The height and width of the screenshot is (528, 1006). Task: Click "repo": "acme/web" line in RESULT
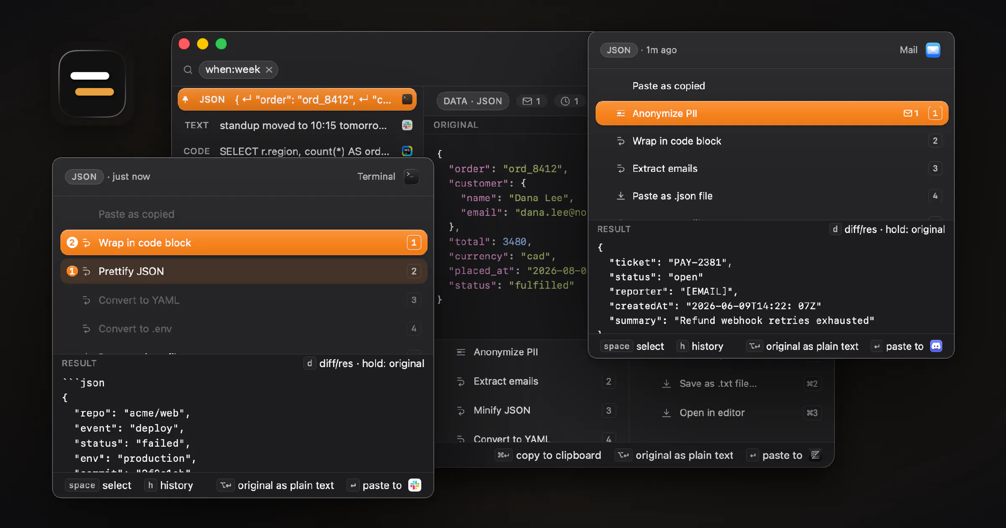point(132,413)
